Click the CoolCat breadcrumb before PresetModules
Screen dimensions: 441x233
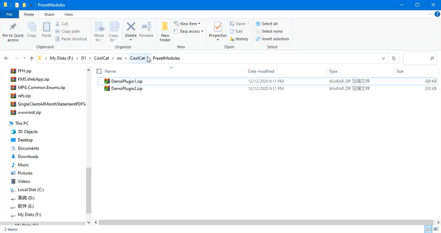coord(138,58)
